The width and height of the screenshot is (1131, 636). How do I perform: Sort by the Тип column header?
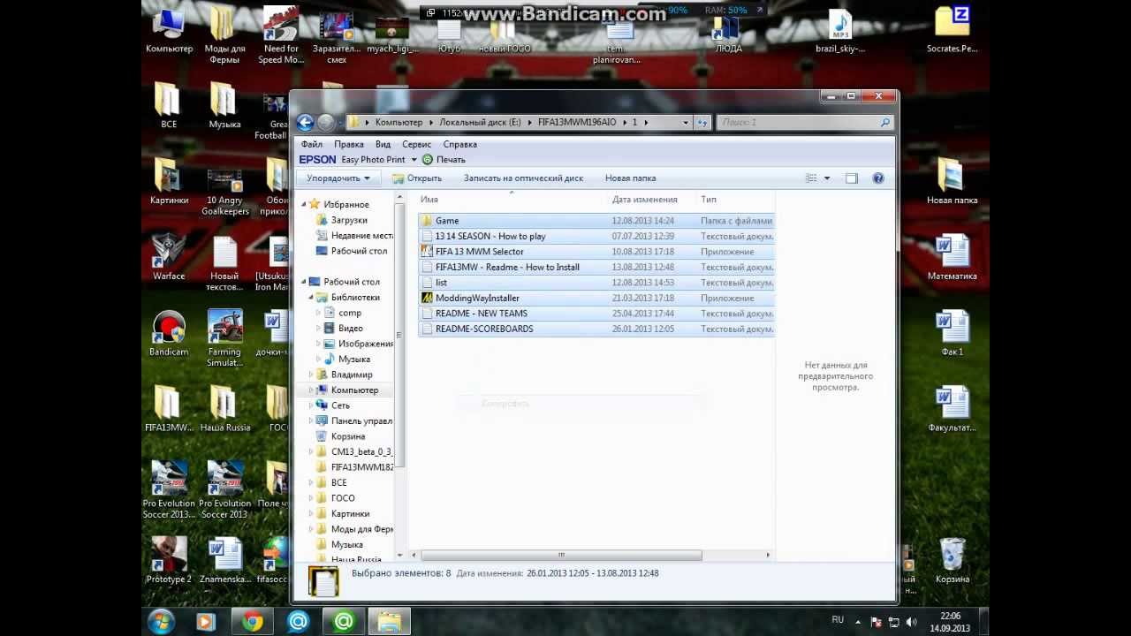(709, 200)
